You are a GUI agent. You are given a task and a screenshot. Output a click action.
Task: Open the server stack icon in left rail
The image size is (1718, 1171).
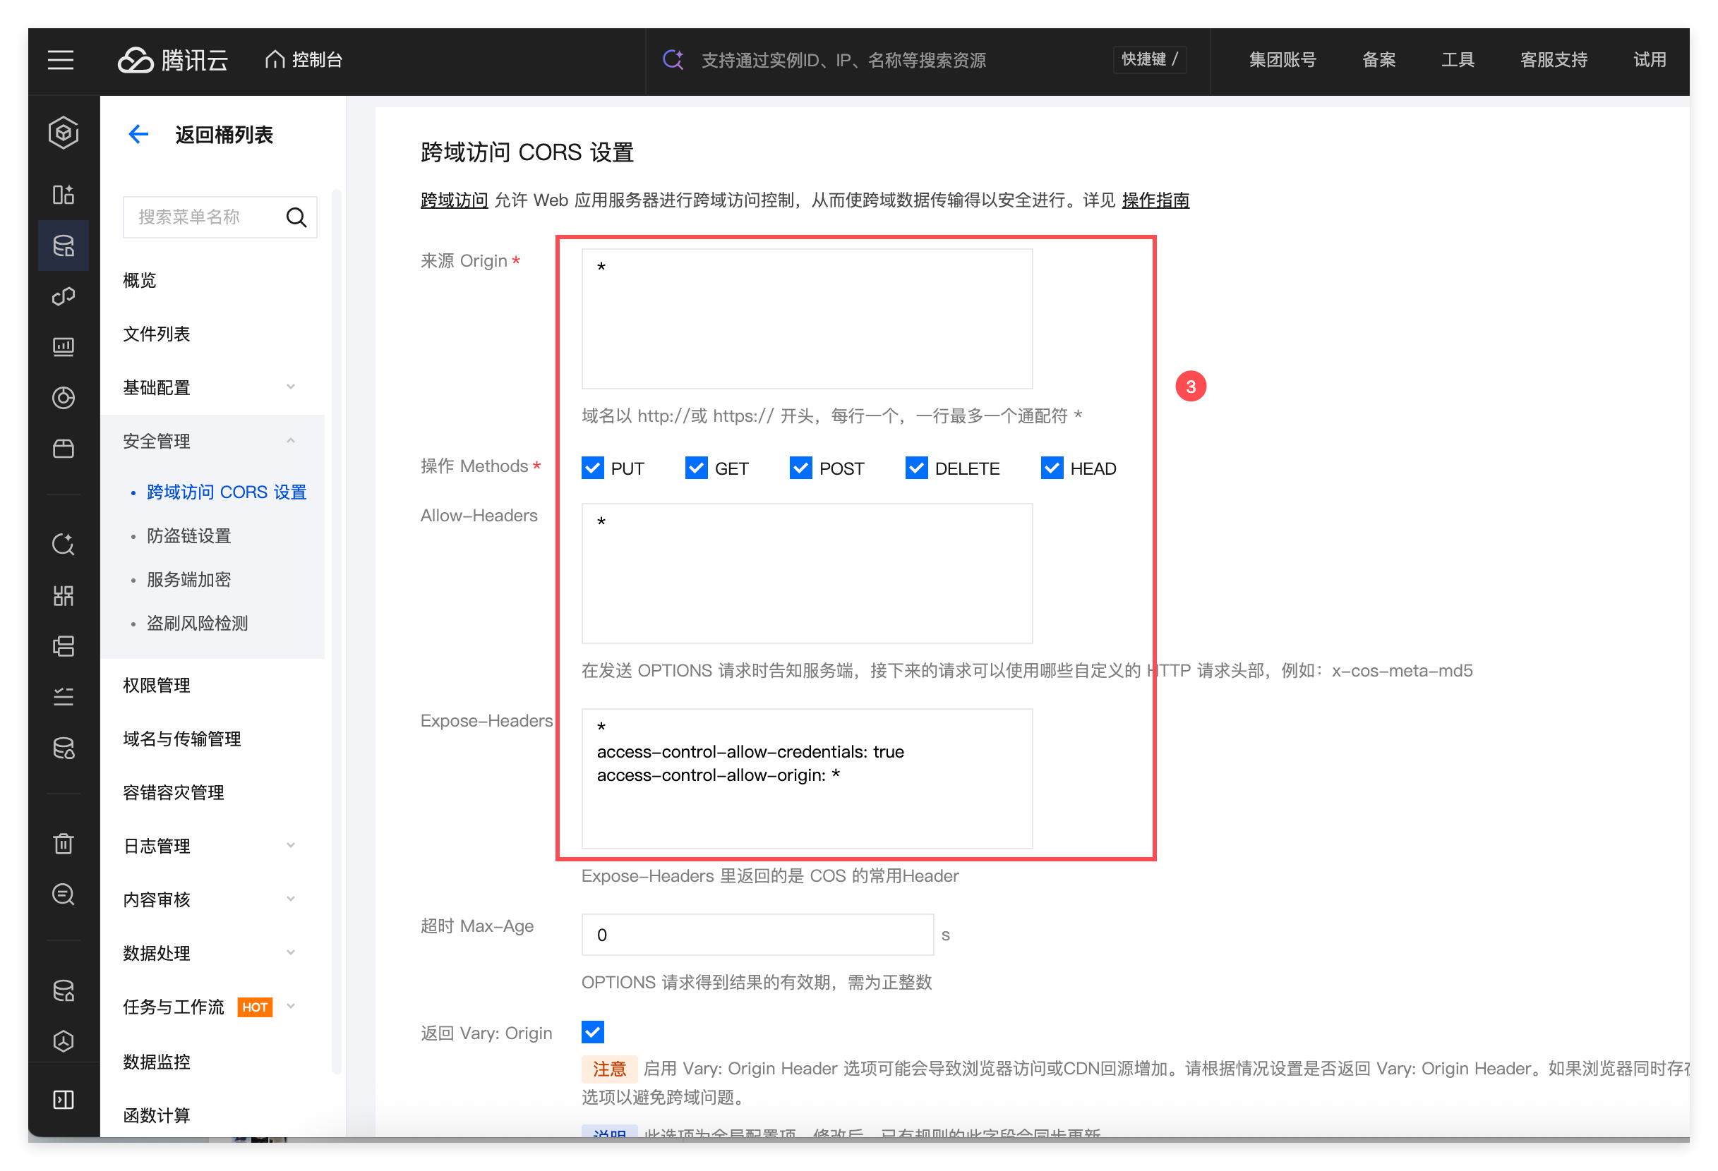[64, 647]
